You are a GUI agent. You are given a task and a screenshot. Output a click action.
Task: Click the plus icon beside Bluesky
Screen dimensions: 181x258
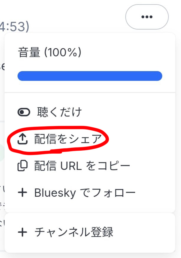(22, 193)
